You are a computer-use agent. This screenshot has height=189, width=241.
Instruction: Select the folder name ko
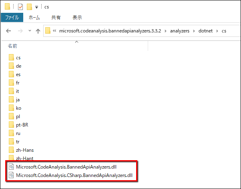click(x=18, y=108)
